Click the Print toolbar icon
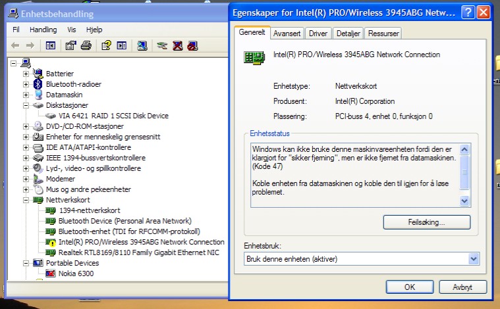This screenshot has height=309, width=500. (86, 45)
